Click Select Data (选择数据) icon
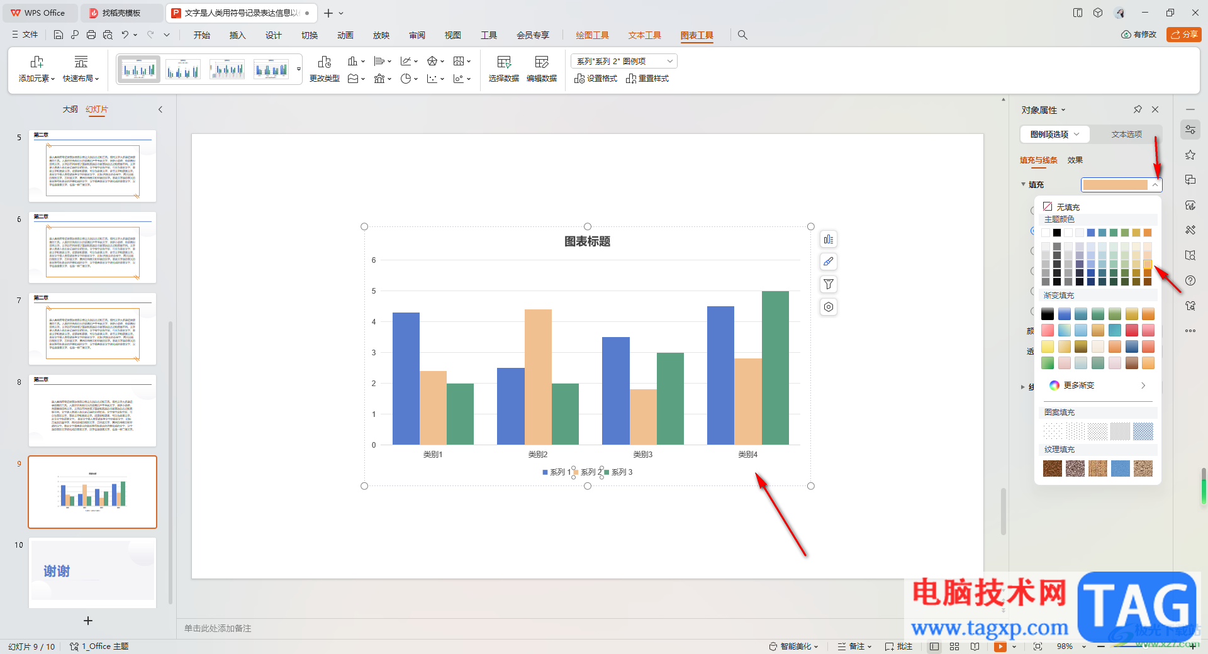This screenshot has width=1208, height=654. coord(504,62)
